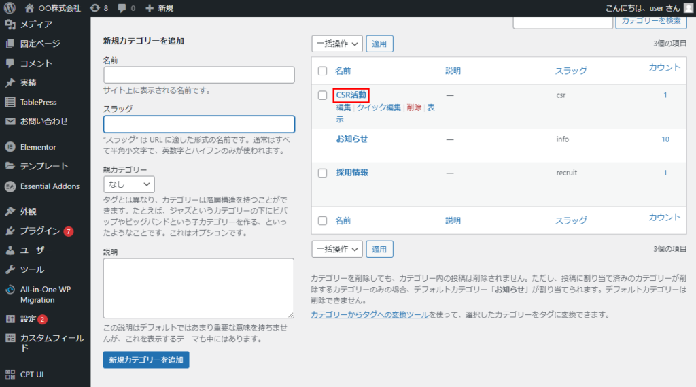Open the Elementor icon in sidebar
Screen dimensions: 696x387
(x=10, y=147)
